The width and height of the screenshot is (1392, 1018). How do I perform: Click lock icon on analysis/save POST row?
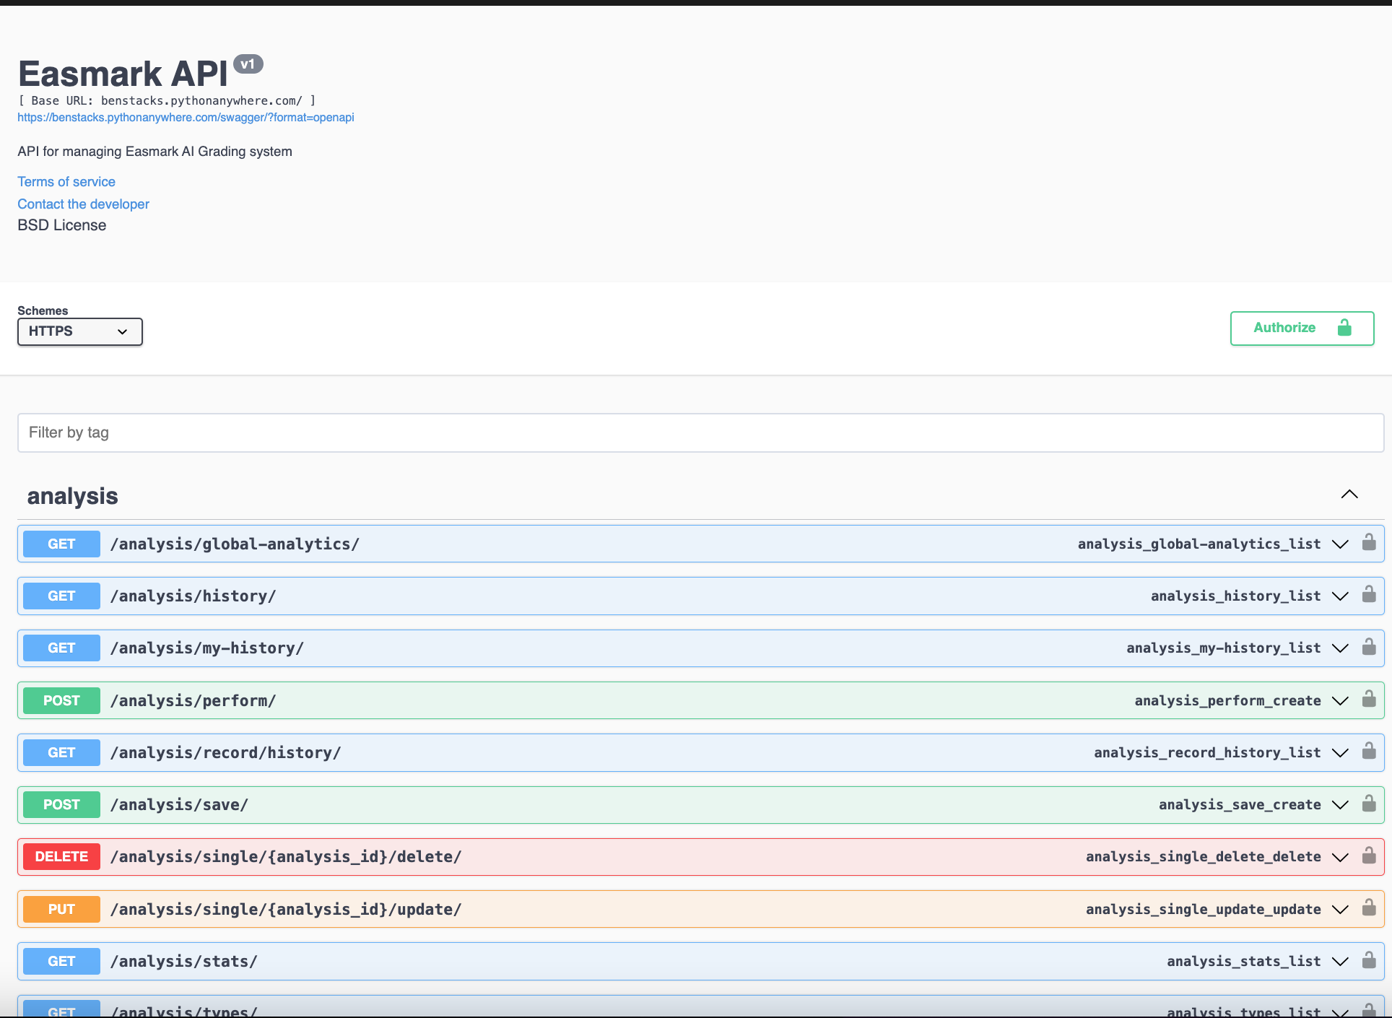(x=1368, y=804)
